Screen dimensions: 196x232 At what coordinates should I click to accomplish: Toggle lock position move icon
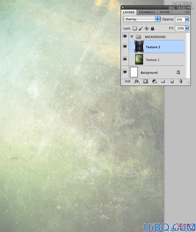pos(146,29)
